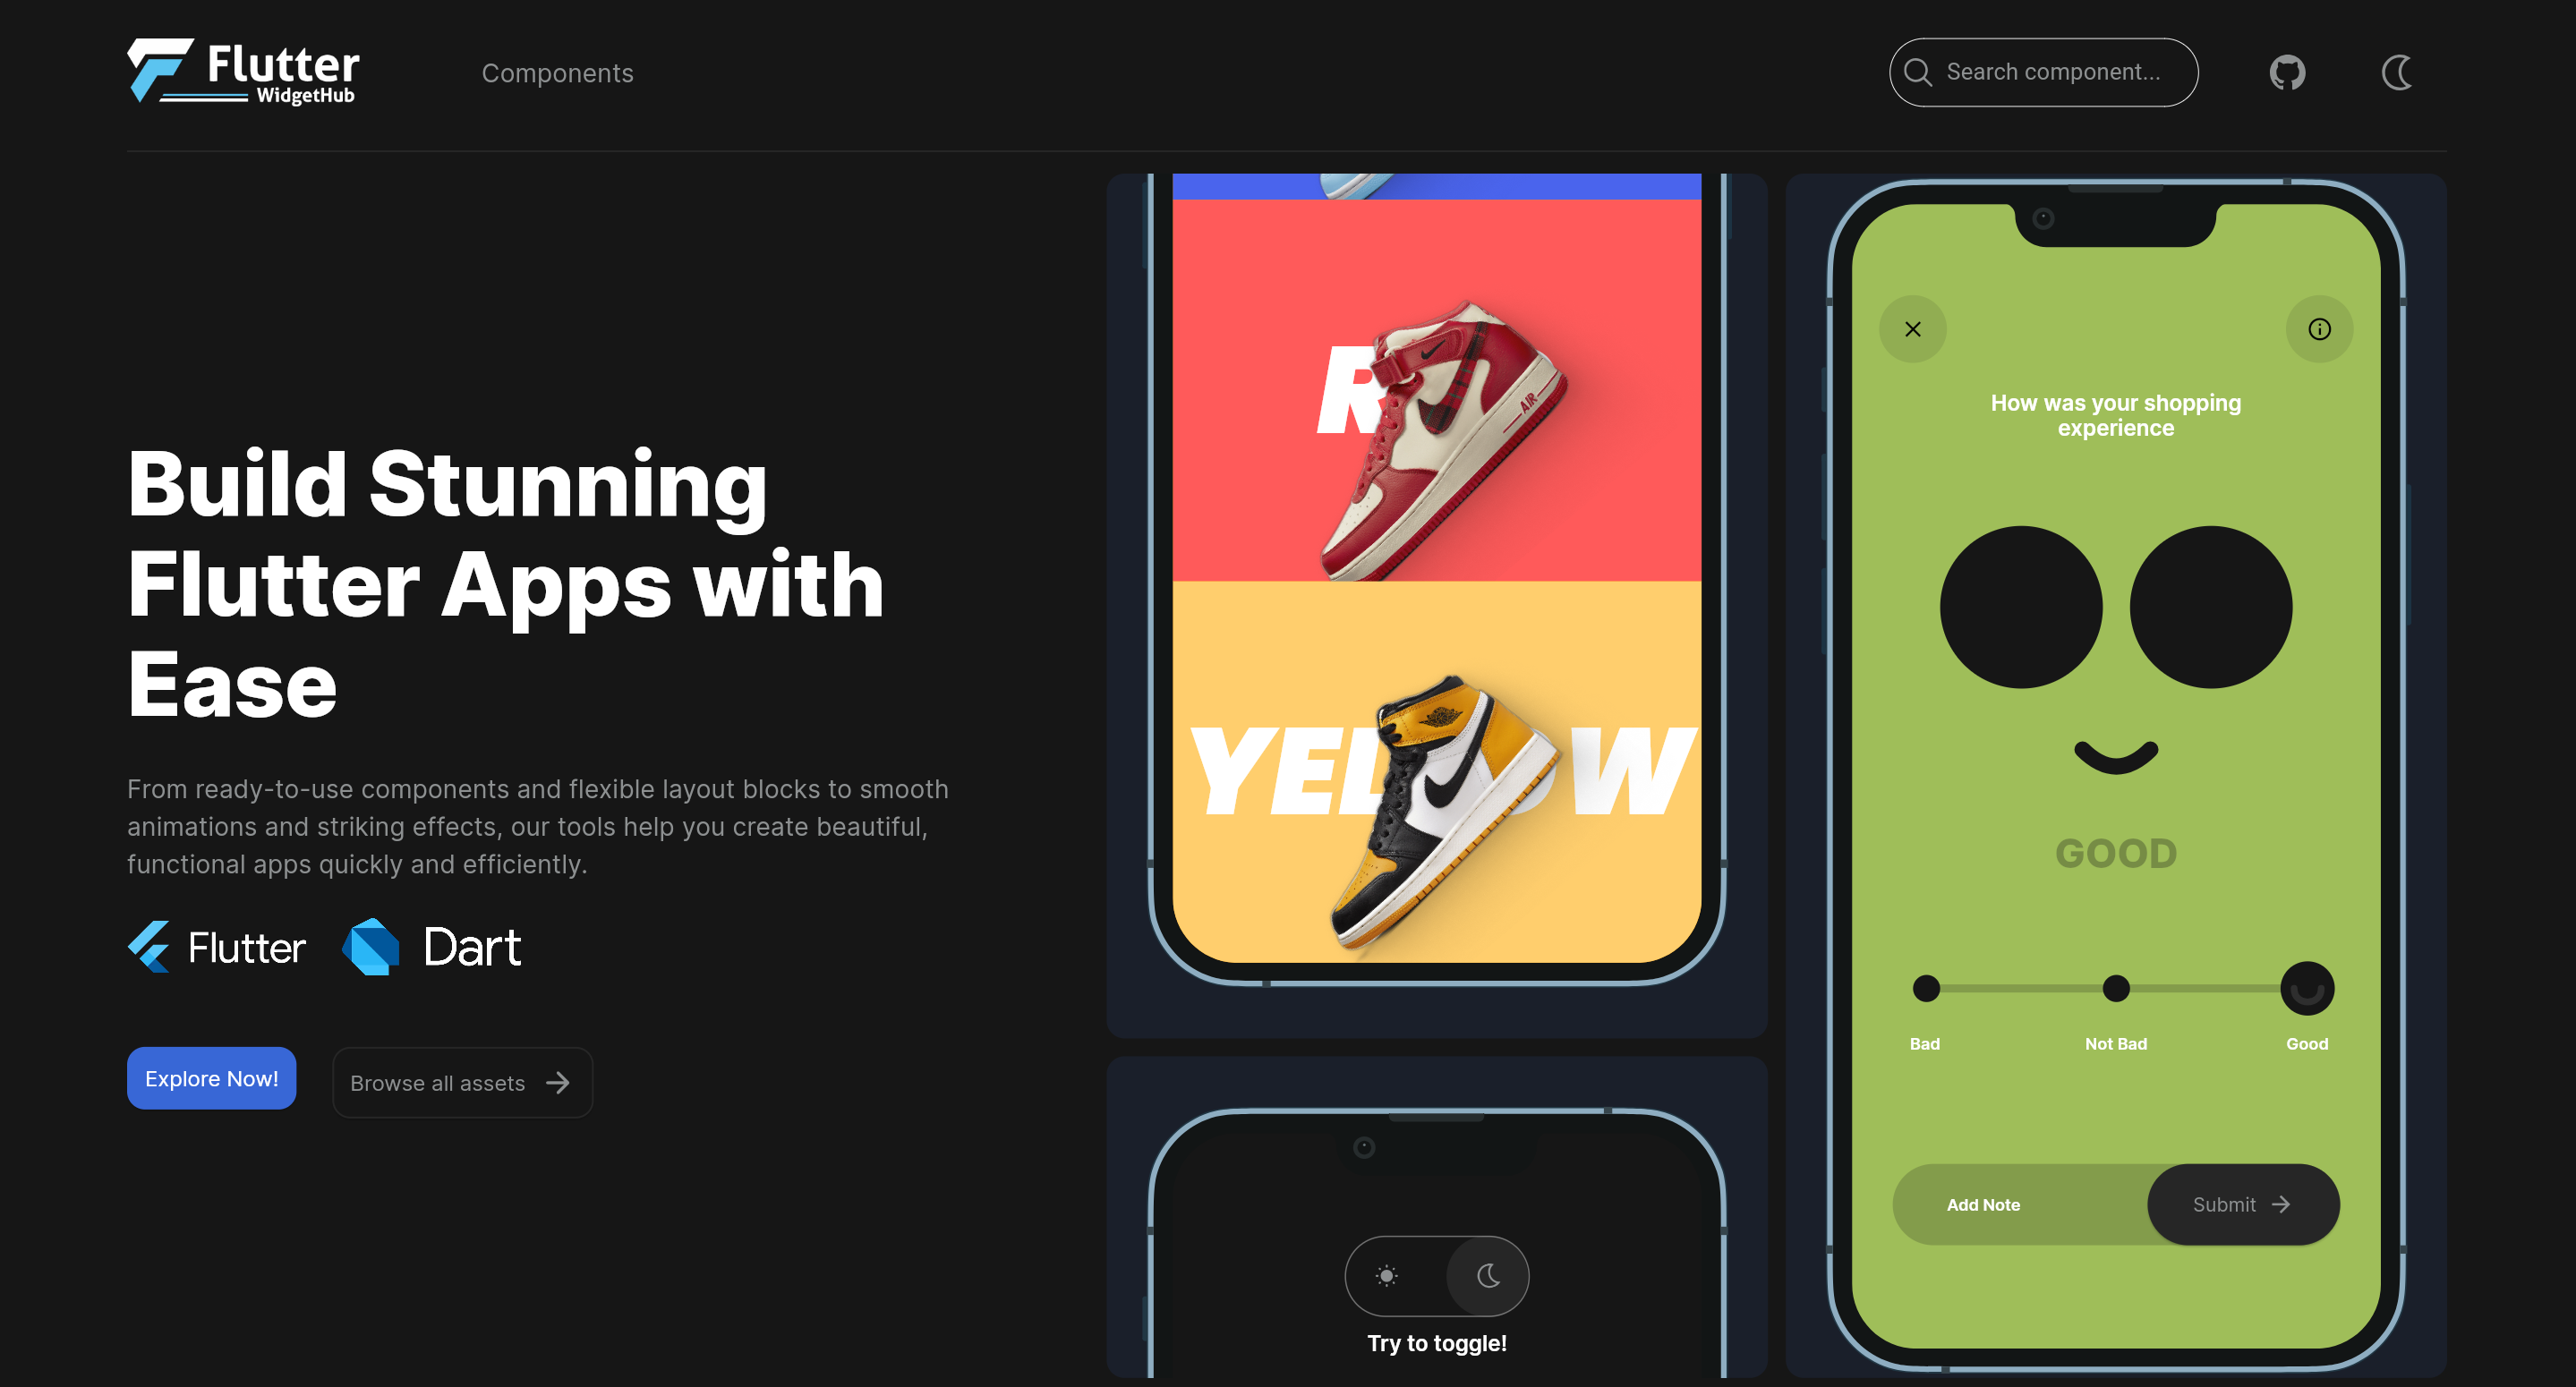This screenshot has height=1387, width=2576.
Task: Click the close X icon on feedback card
Action: pos(1914,329)
